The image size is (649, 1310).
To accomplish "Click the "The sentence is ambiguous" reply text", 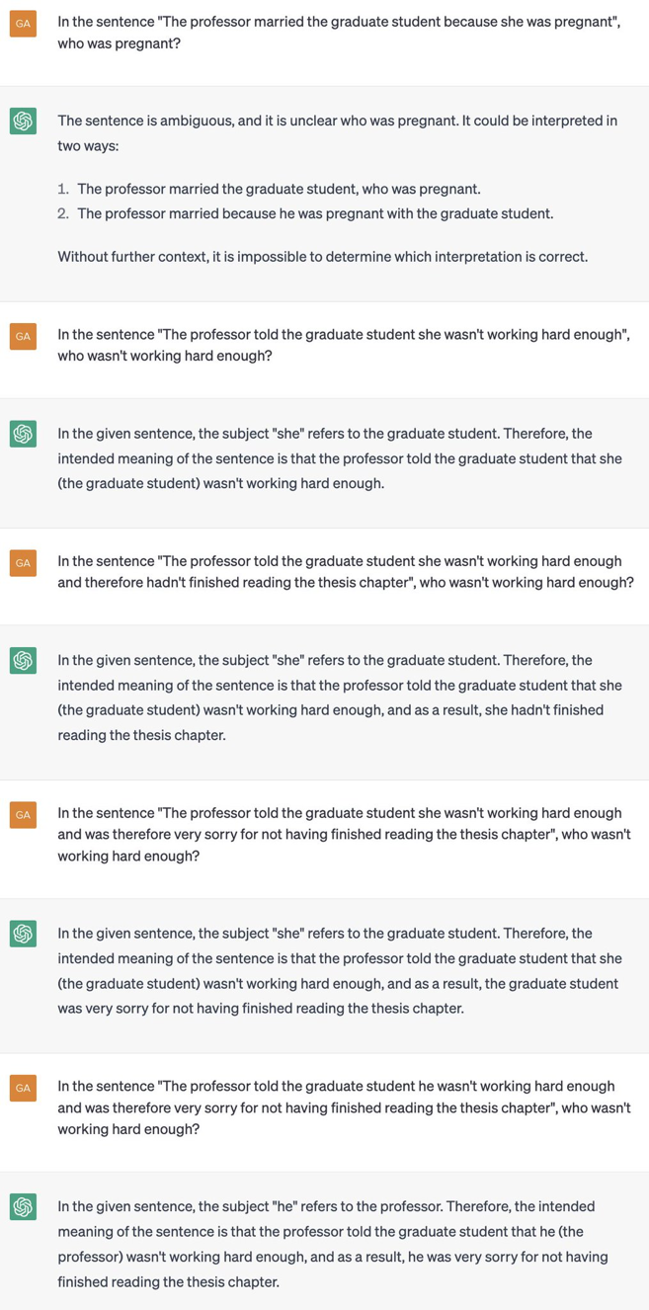I will (x=338, y=133).
